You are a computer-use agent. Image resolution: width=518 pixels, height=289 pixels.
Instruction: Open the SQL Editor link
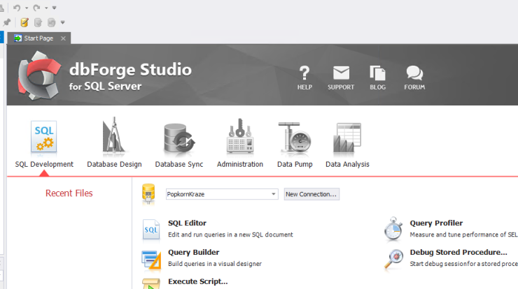click(187, 223)
